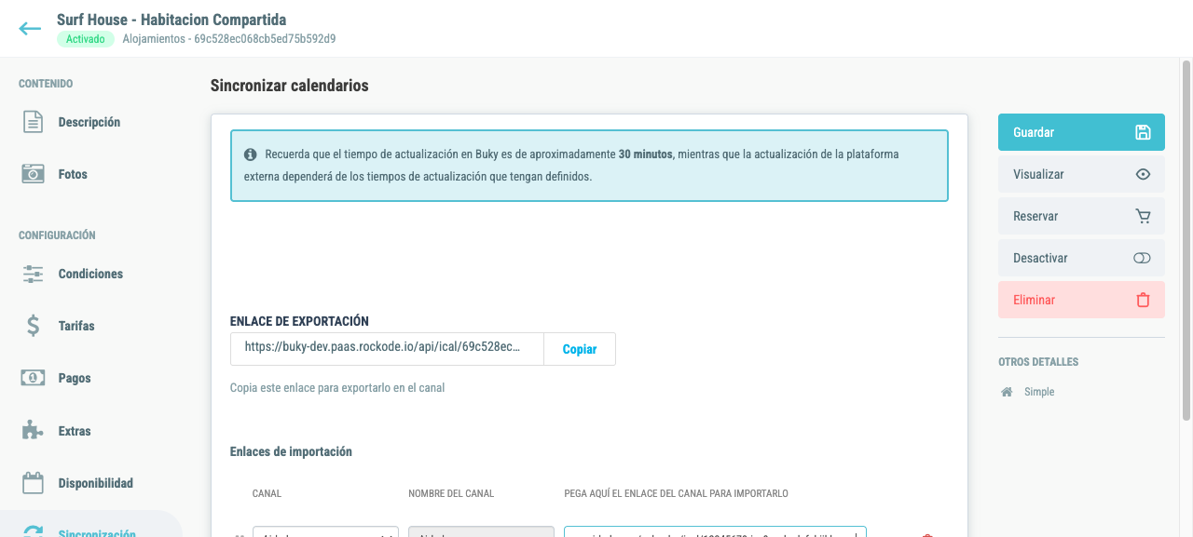Click the Tarifas dollar sign icon
The width and height of the screenshot is (1193, 537).
click(34, 326)
